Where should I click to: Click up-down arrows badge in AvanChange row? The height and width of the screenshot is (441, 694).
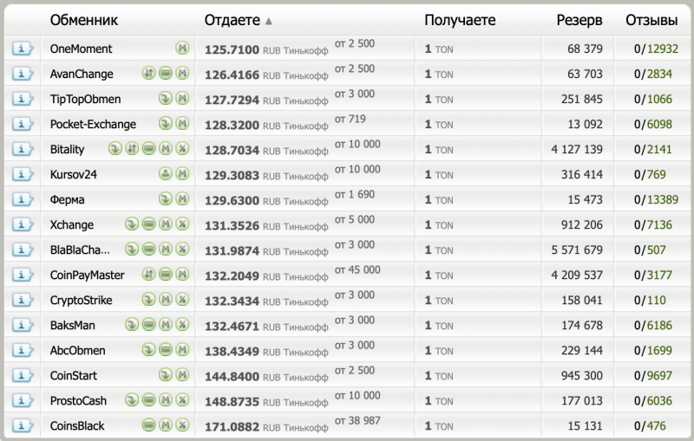148,73
